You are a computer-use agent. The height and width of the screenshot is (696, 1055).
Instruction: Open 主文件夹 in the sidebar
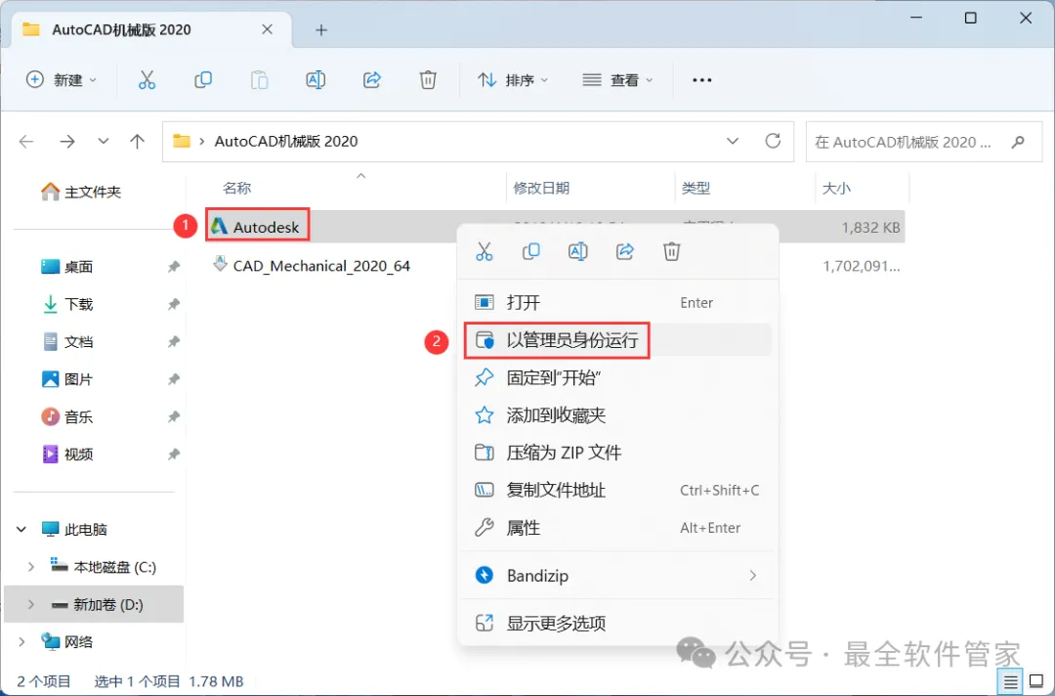click(81, 193)
